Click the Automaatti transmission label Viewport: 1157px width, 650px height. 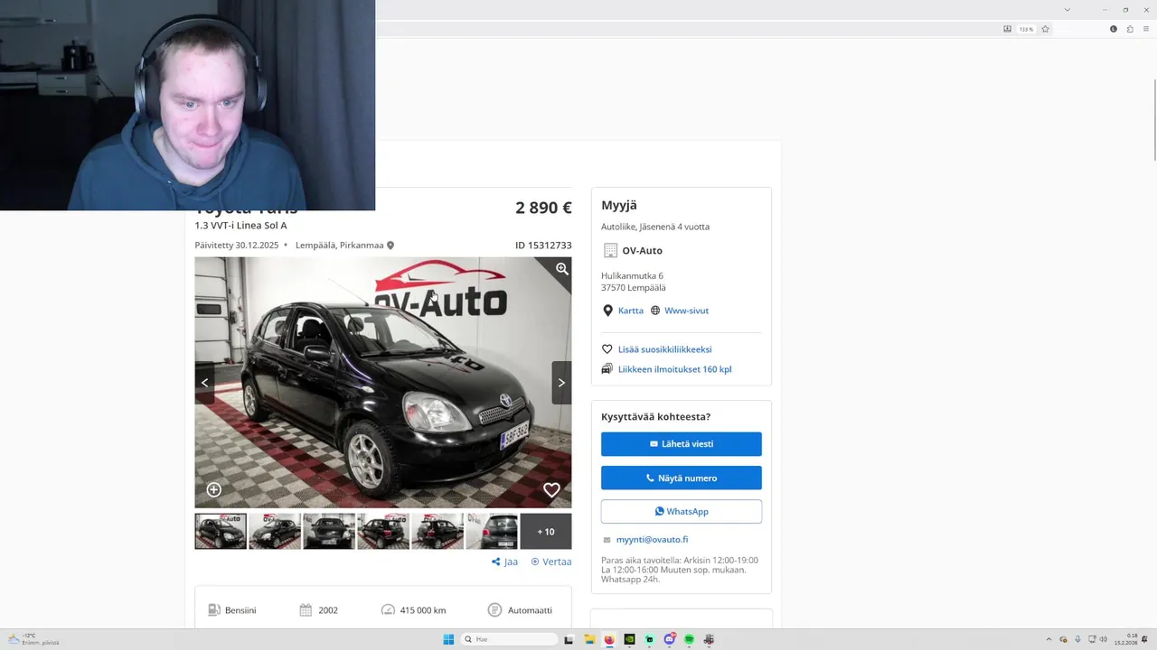point(530,610)
